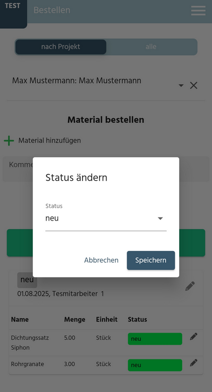The height and width of the screenshot is (392, 212).
Task: Click the pencil icon for Rohrgranate
Action: pos(193,363)
